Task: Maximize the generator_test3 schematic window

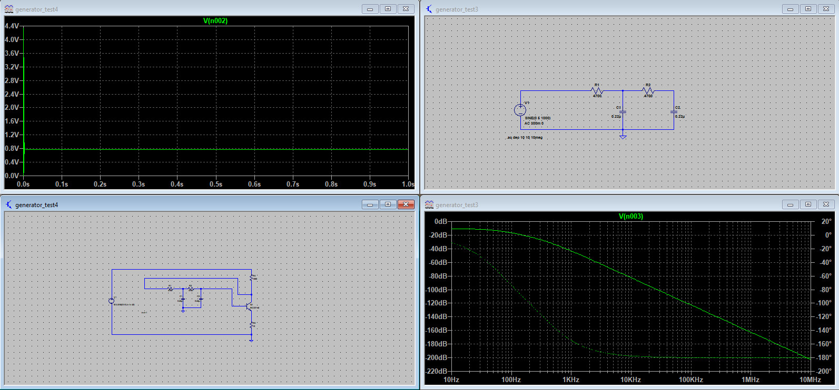Action: pyautogui.click(x=808, y=9)
